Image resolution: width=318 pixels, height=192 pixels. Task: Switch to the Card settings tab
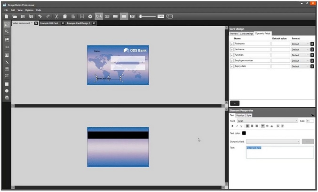[246, 34]
